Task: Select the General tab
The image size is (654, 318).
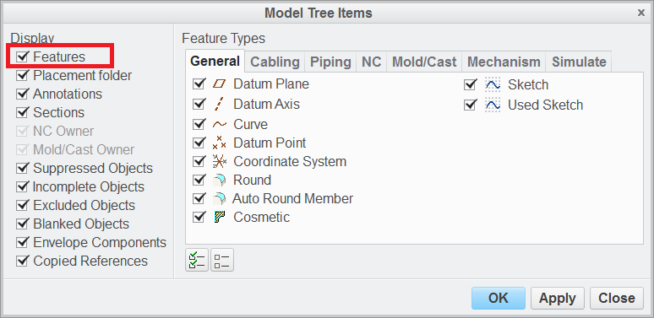Action: pos(215,61)
